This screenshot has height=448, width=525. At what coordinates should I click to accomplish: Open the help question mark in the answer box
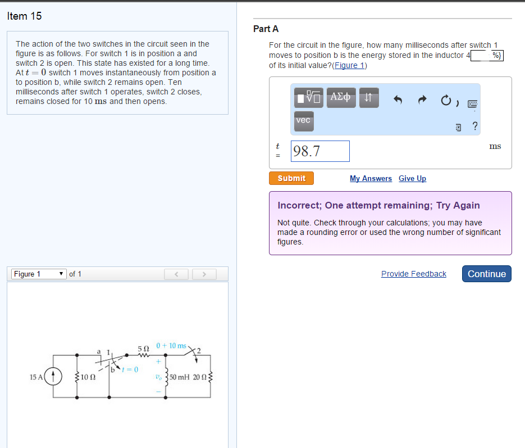pos(474,126)
